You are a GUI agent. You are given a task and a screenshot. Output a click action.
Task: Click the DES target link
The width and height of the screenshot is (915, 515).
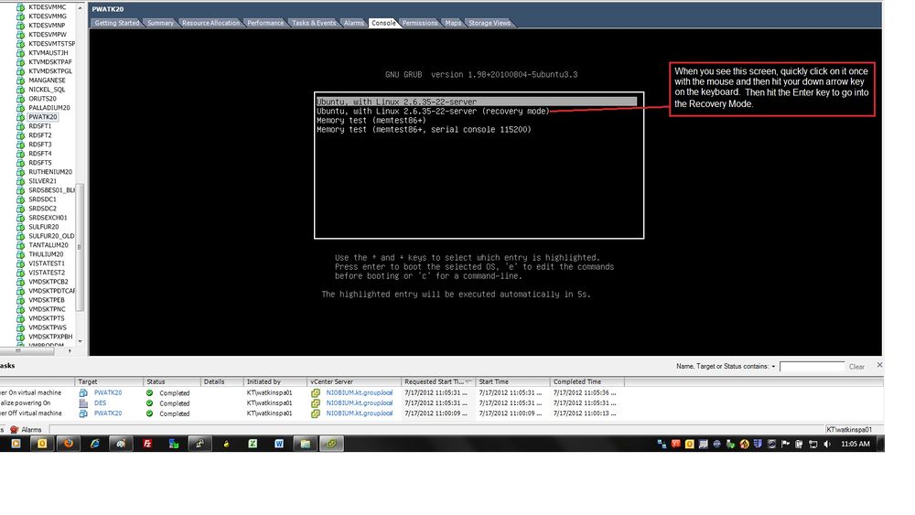[100, 402]
